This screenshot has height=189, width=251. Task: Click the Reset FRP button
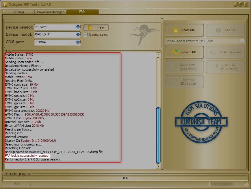[x=184, y=52]
